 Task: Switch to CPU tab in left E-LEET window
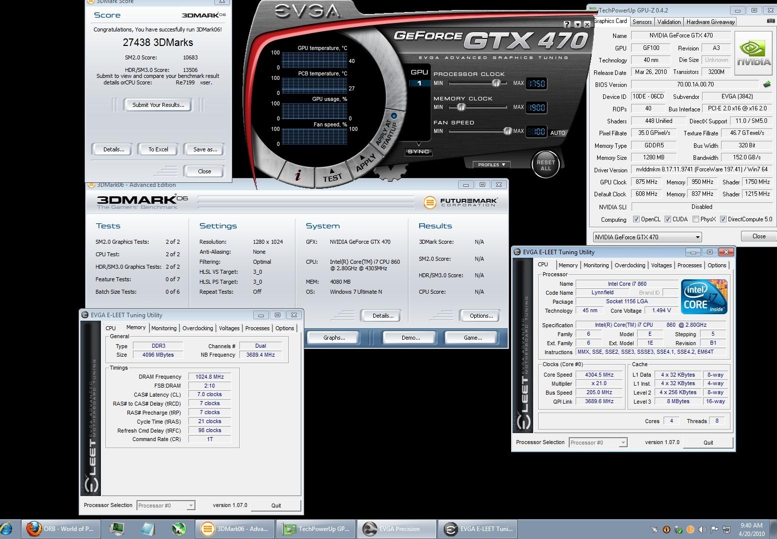[x=110, y=328]
